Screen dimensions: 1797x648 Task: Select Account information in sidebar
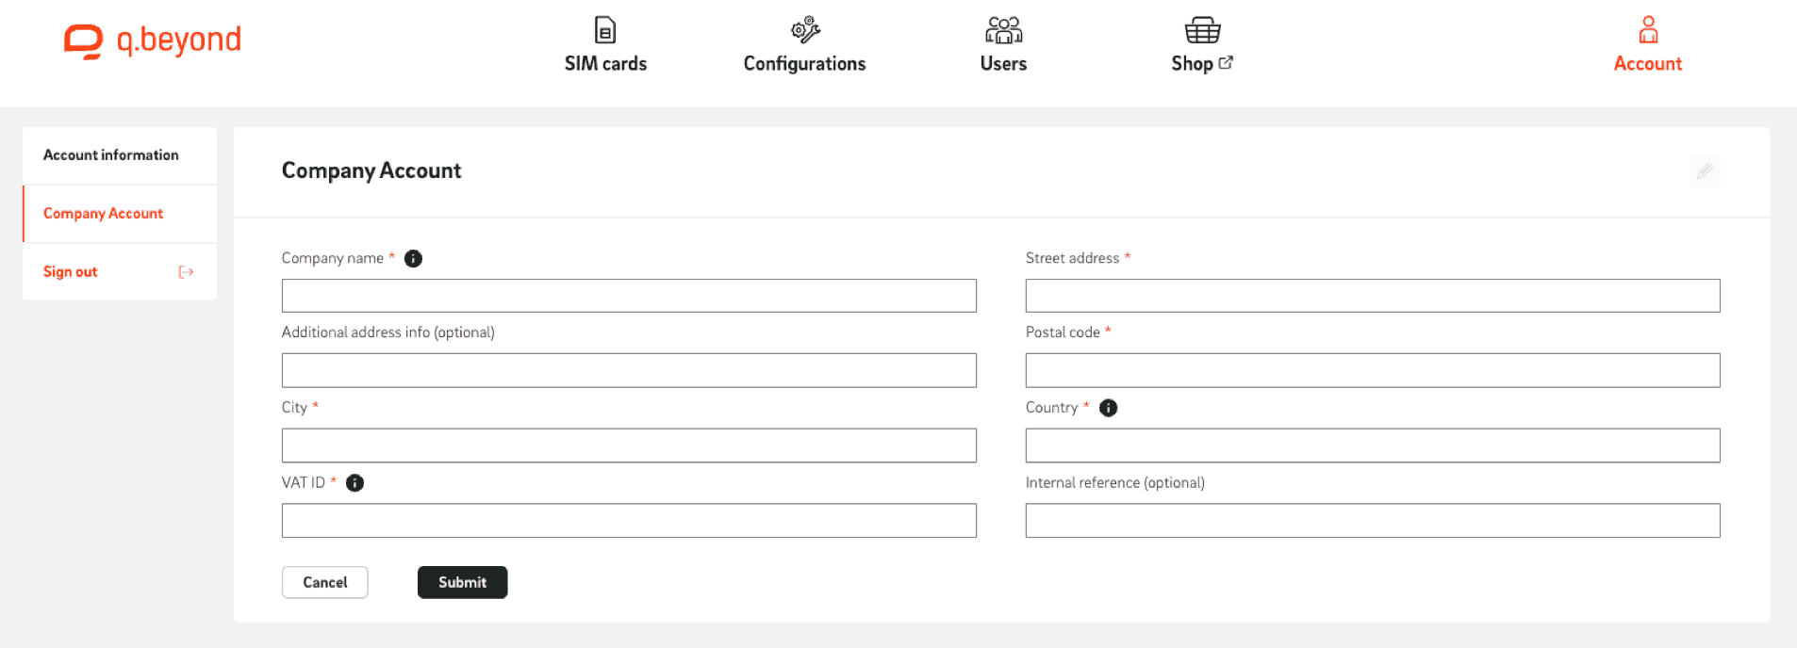(111, 155)
